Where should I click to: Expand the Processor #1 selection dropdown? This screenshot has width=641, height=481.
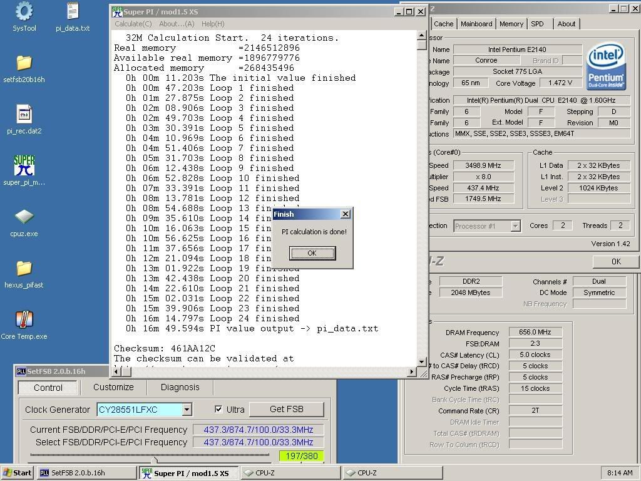(x=516, y=225)
